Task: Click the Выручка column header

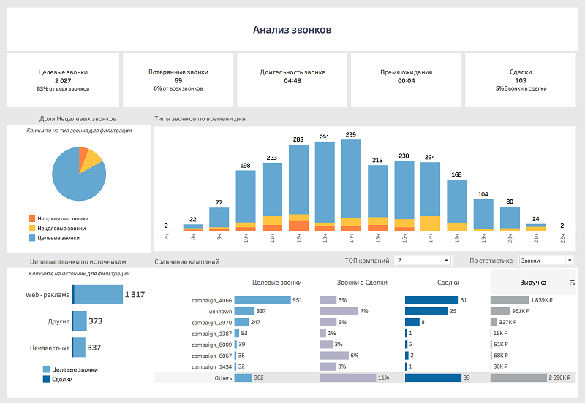Action: coord(533,283)
